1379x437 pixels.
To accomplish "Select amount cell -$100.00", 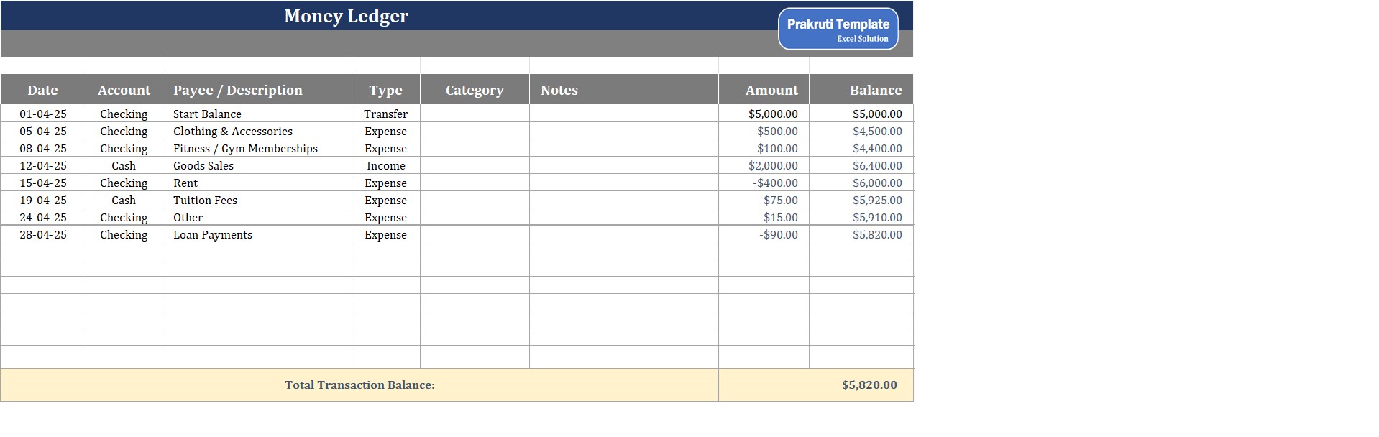I will coord(764,148).
